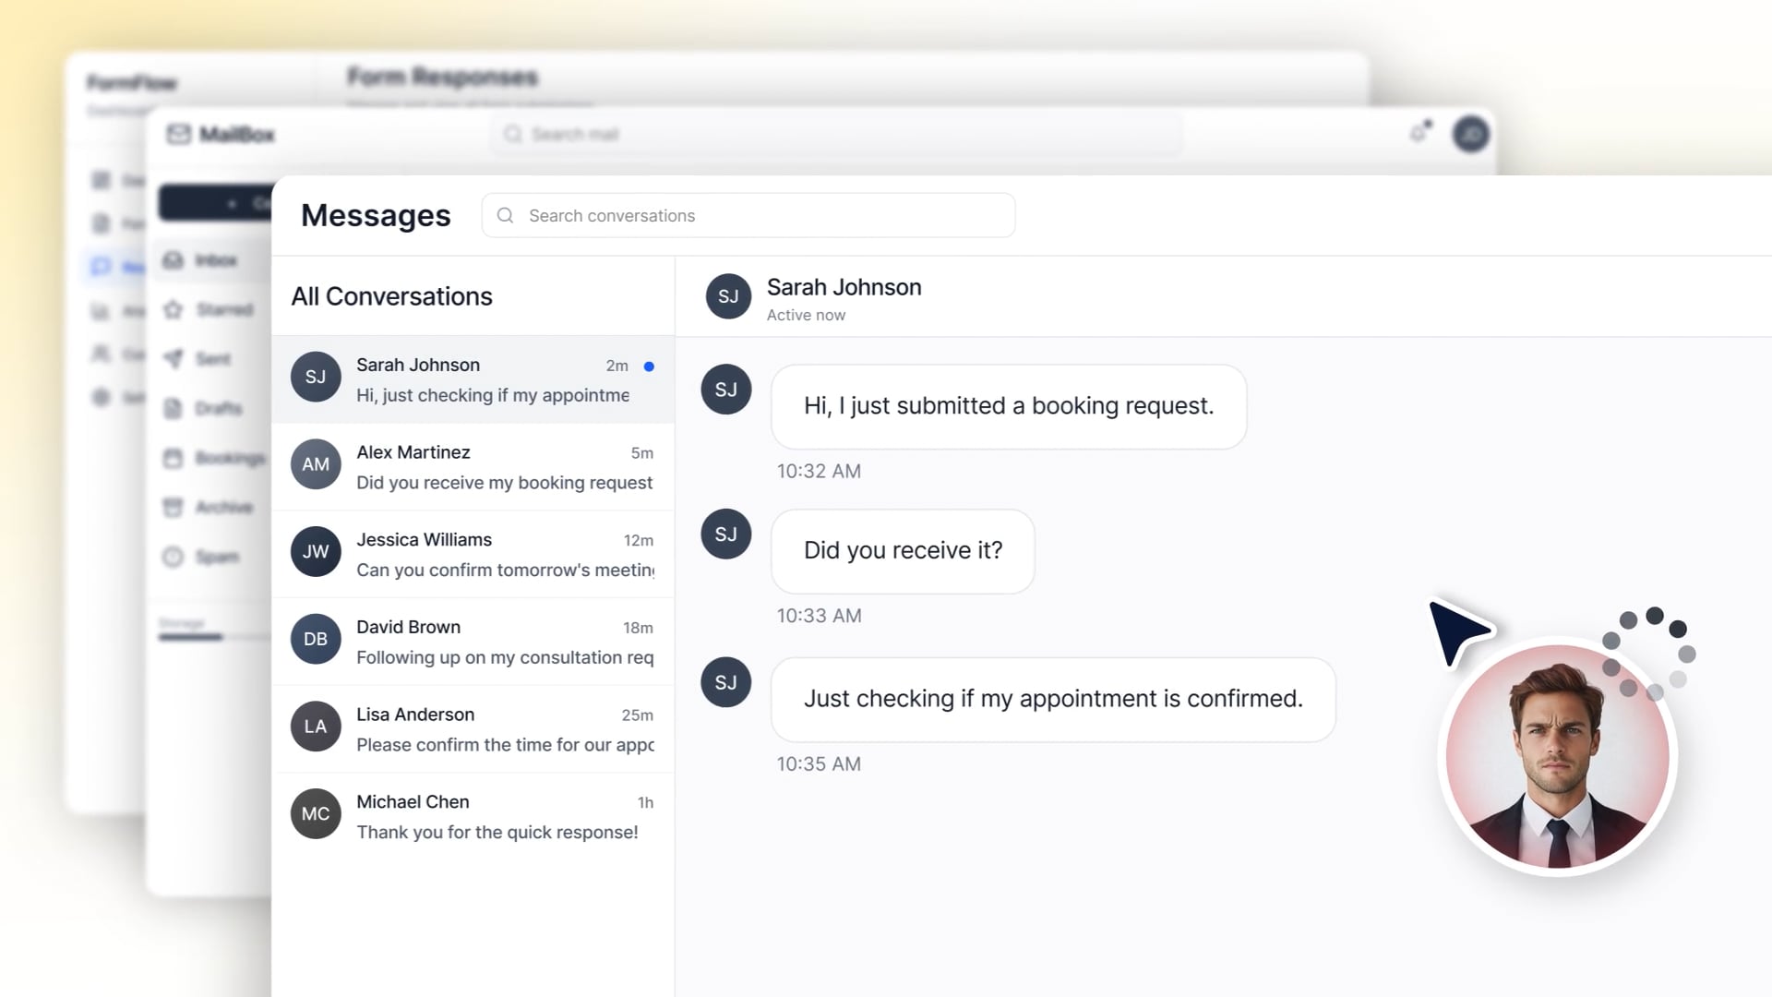Click the Archive box icon in MailBox
Image resolution: width=1772 pixels, height=997 pixels.
click(174, 507)
